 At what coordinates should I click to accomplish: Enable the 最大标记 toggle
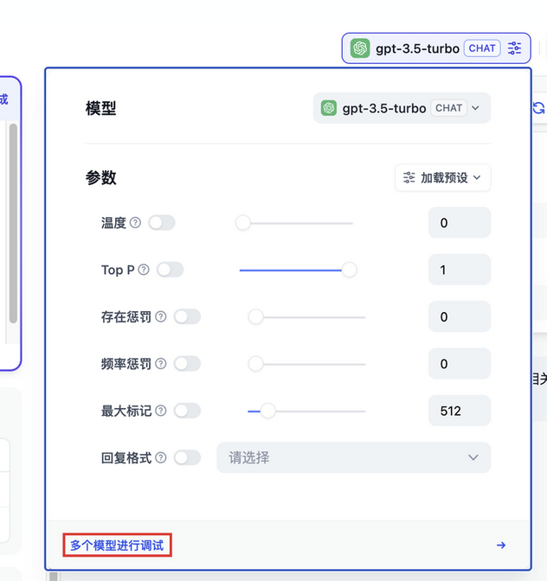[187, 411]
